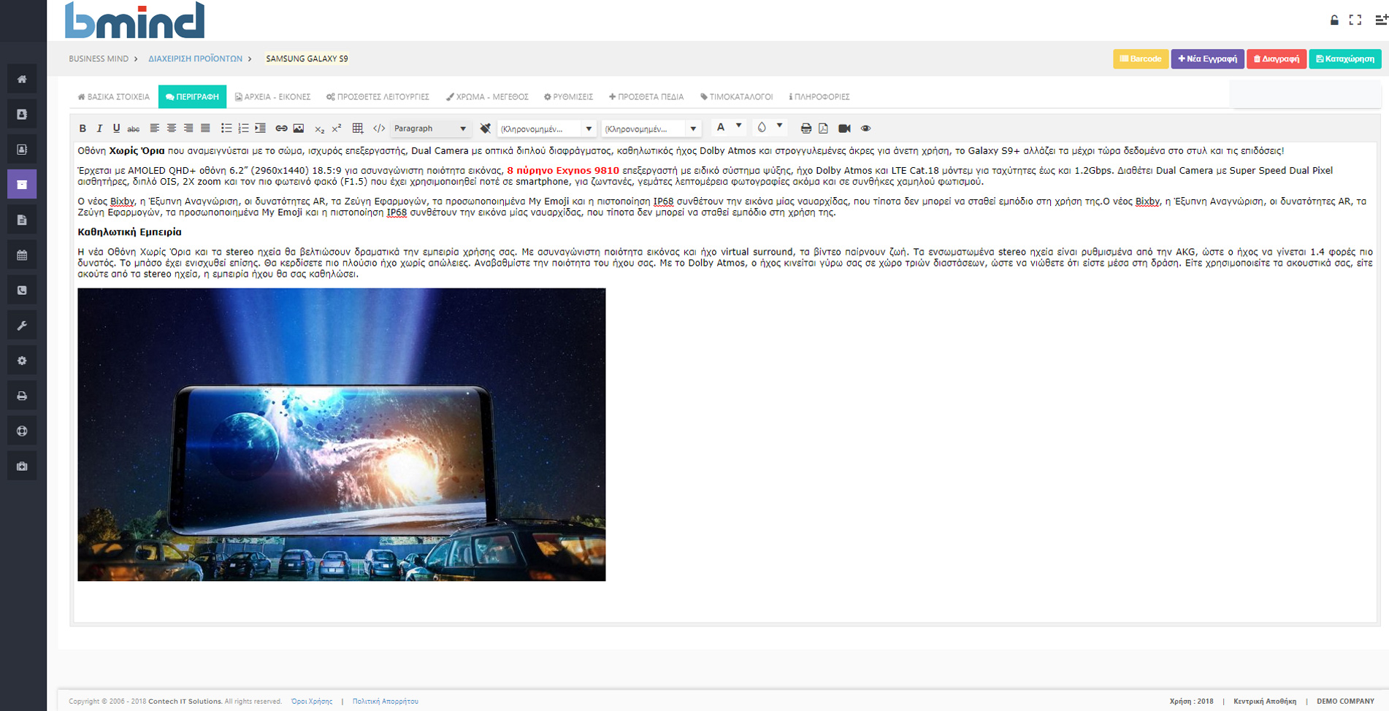Switch to ΤΙΜΟΚΑΤΑΛΟΓΟΙ tab
Image resolution: width=1389 pixels, height=711 pixels.
pos(736,96)
